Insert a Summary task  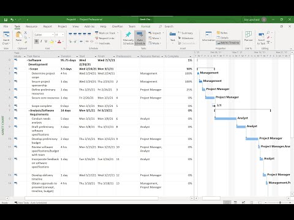pos(185,33)
